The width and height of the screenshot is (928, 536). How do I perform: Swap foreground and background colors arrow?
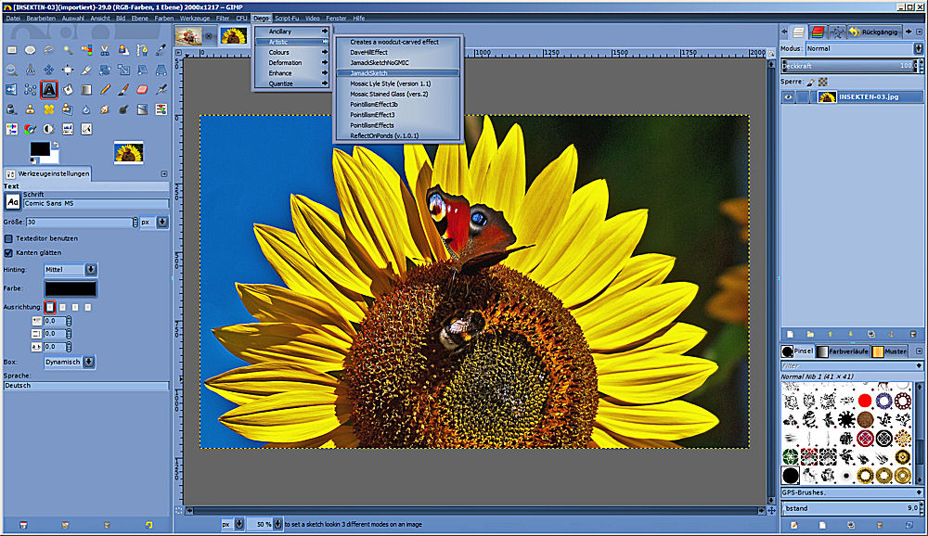pyautogui.click(x=56, y=145)
